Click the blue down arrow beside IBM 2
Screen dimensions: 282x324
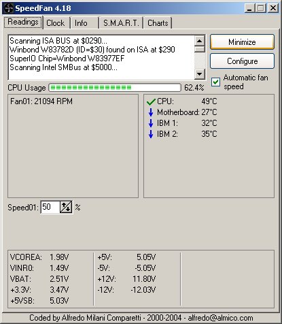click(151, 134)
